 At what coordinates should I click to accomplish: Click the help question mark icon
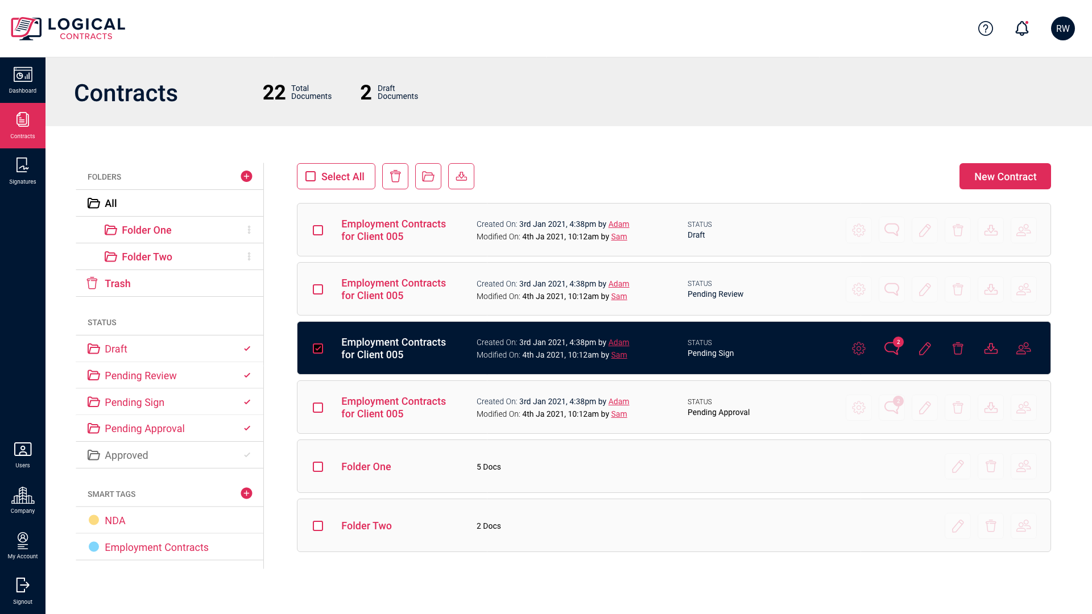pos(985,28)
